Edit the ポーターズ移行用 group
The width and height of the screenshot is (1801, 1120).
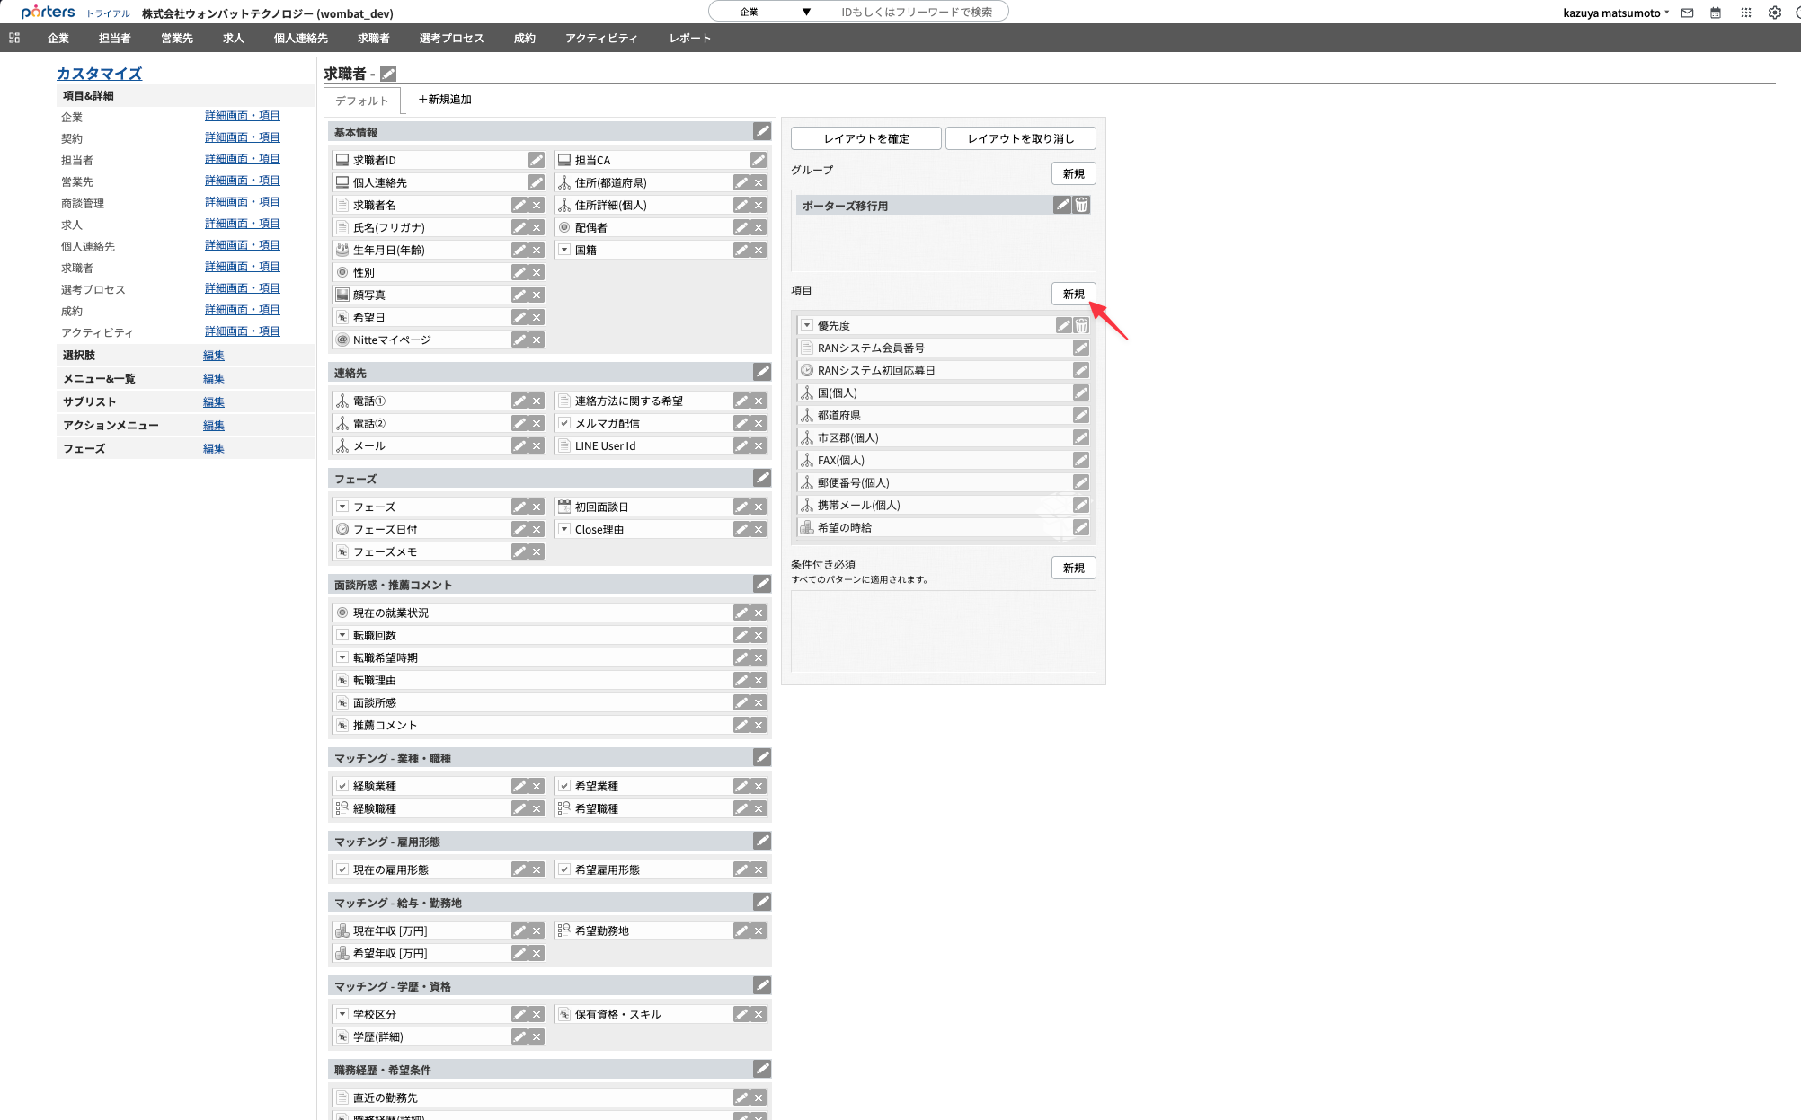[x=1062, y=205]
